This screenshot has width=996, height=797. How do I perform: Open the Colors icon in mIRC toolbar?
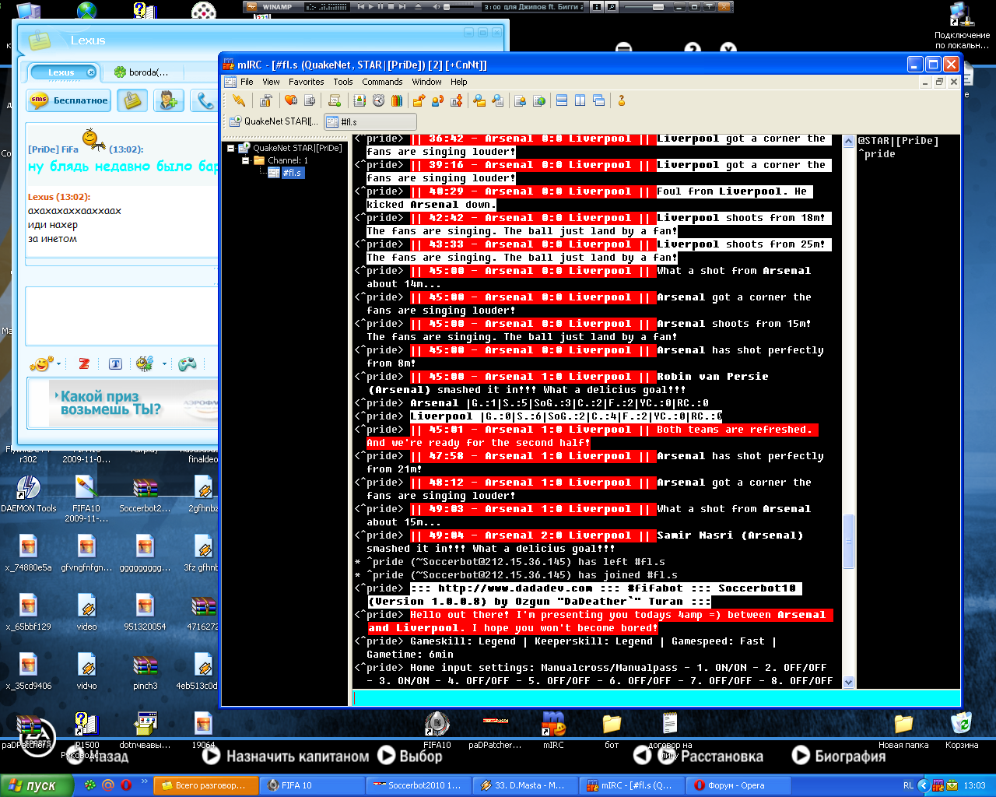pos(397,100)
